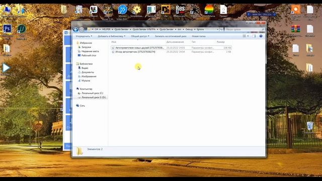
Task: Select Избранное in the navigation pane
Action: point(86,43)
